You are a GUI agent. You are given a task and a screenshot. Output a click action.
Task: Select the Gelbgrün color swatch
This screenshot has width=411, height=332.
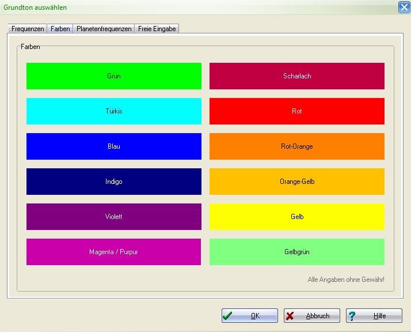click(297, 252)
